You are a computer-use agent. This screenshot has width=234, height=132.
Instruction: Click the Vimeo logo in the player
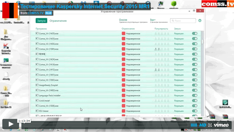click(221, 125)
